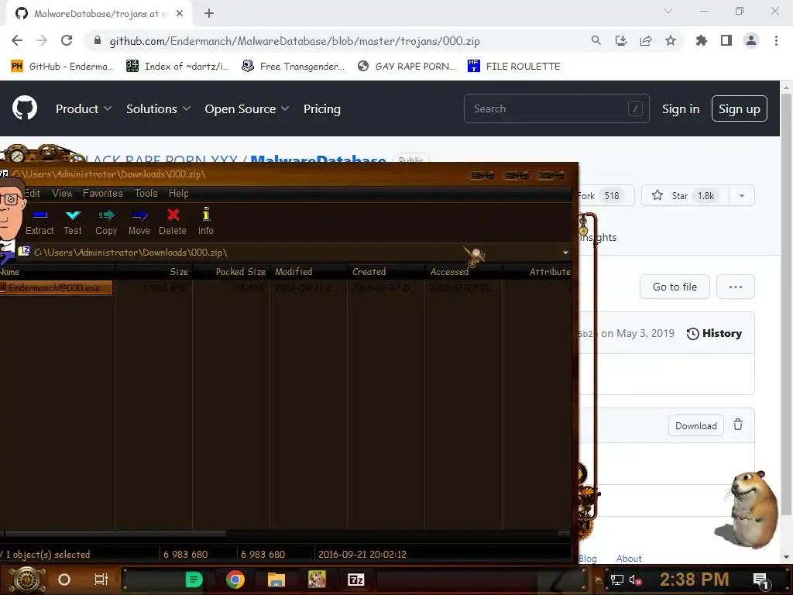Click the Sign in link
This screenshot has width=793, height=595.
[x=681, y=108]
